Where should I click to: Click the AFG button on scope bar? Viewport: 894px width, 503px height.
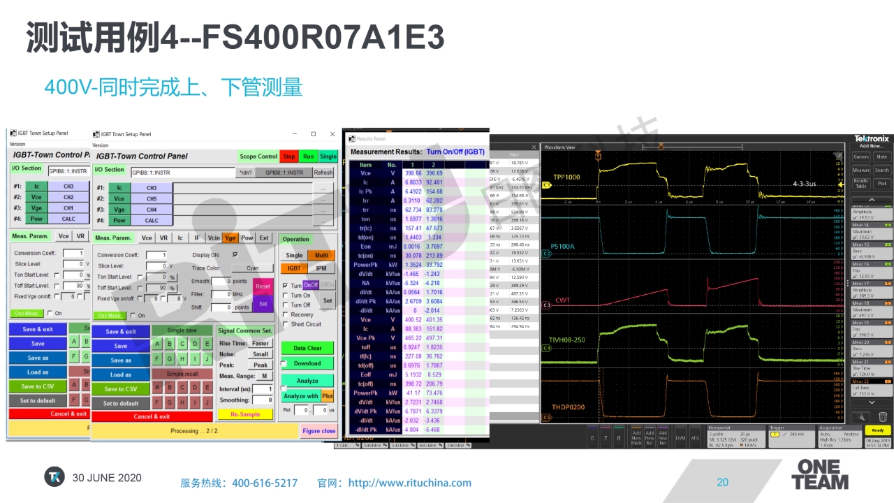click(x=695, y=437)
